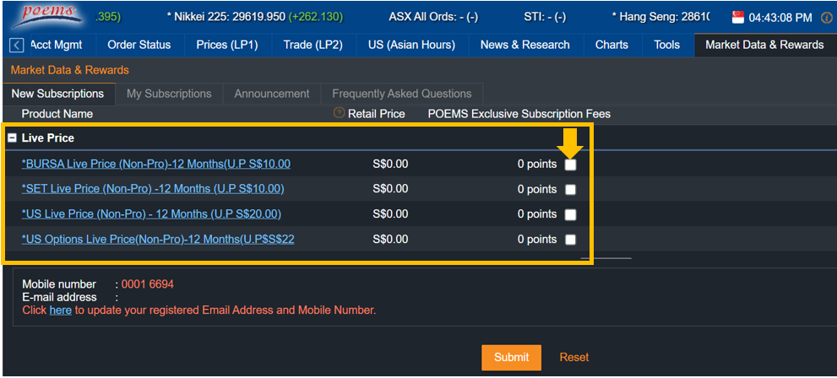The image size is (837, 378).
Task: Open the Tools menu
Action: 666,46
